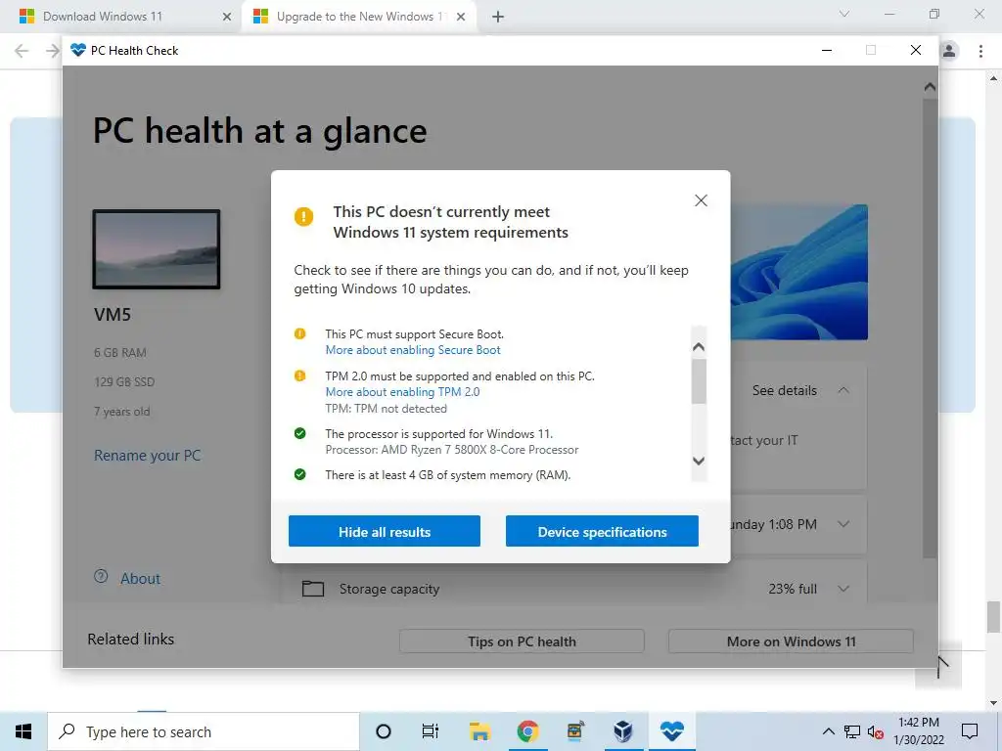The width and height of the screenshot is (1002, 751).
Task: Open Google Chrome from the taskbar
Action: [x=527, y=731]
